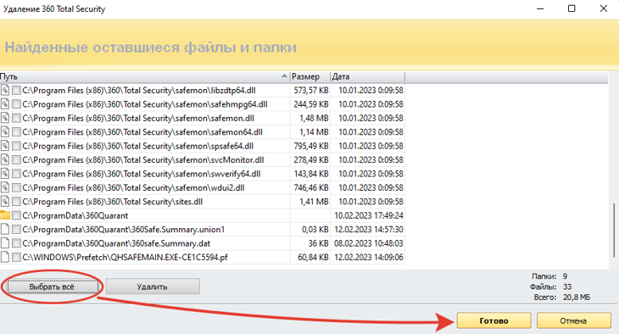Viewport: 619px width, 334px height.
Task: Click the date 10.02.2023 17:49:24
Action: (x=369, y=215)
